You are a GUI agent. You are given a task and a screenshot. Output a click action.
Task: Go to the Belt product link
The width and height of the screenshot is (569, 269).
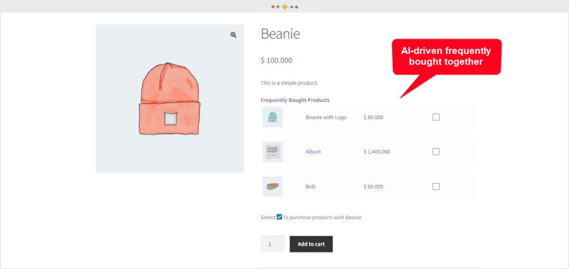tap(310, 187)
